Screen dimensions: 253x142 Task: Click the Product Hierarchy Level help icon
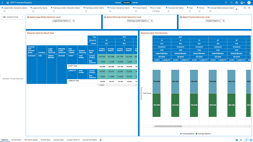(181, 17)
